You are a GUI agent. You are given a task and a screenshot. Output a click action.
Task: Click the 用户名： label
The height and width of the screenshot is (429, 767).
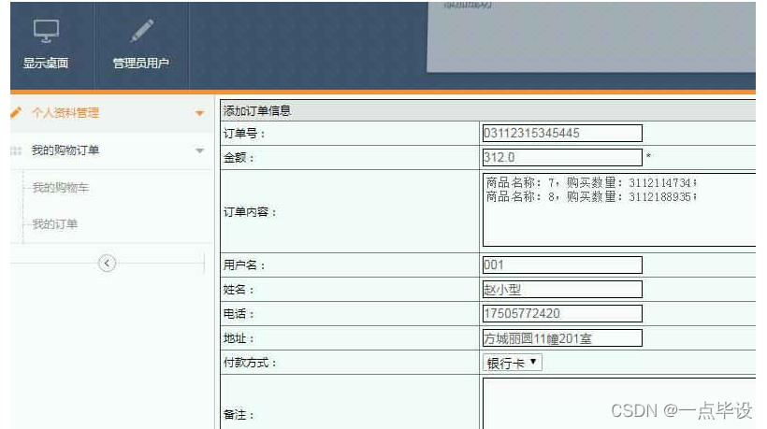click(x=244, y=265)
